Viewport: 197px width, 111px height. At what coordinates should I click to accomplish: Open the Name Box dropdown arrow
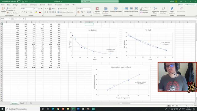point(10,18)
